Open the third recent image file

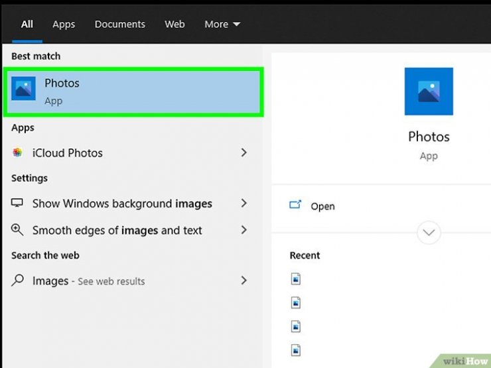point(296,326)
